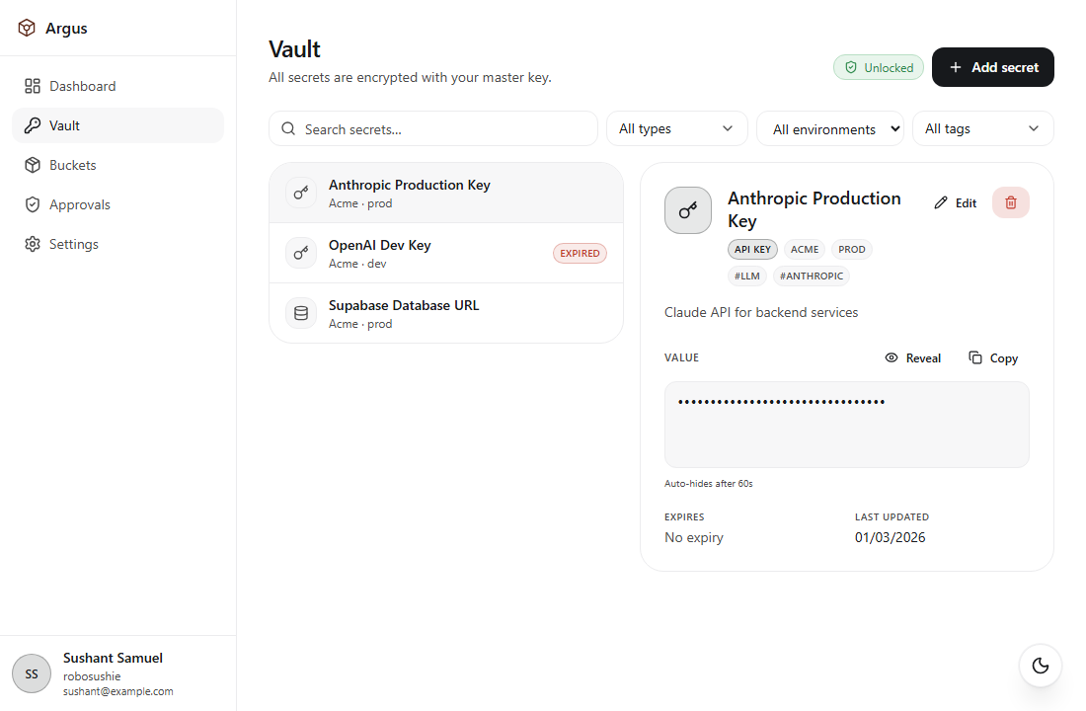Select Supabase Database URL entry
Screen dimensions: 1086x711
tap(446, 313)
